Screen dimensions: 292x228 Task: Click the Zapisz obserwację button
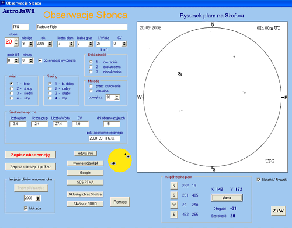point(30,155)
